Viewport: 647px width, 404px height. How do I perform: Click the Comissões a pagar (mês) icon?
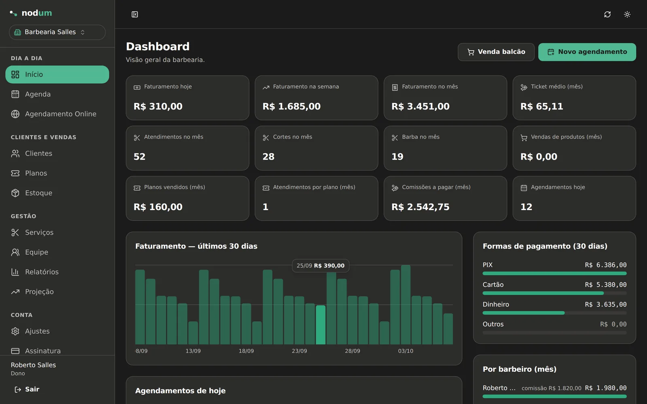[395, 188]
